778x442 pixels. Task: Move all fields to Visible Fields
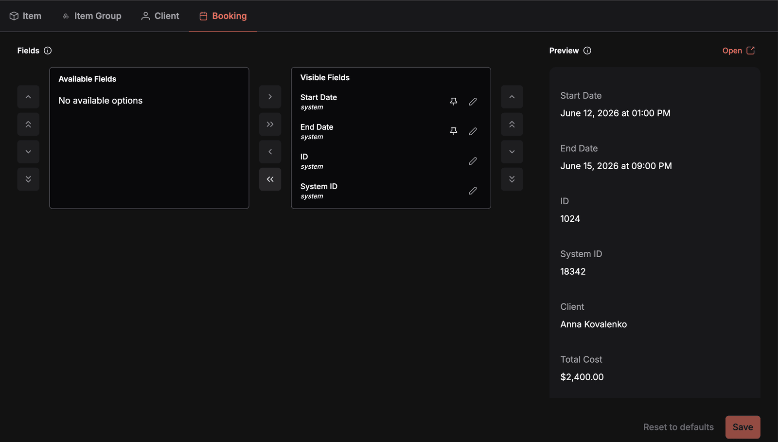click(270, 124)
